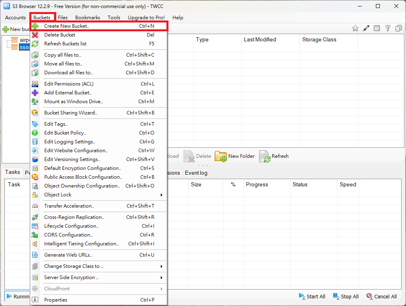
Task: Open the Help menu
Action: (x=178, y=18)
